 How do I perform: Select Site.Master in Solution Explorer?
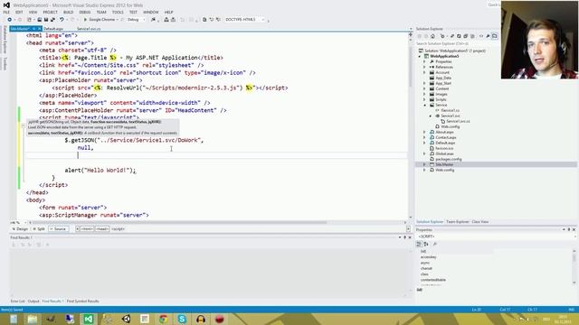[444, 164]
